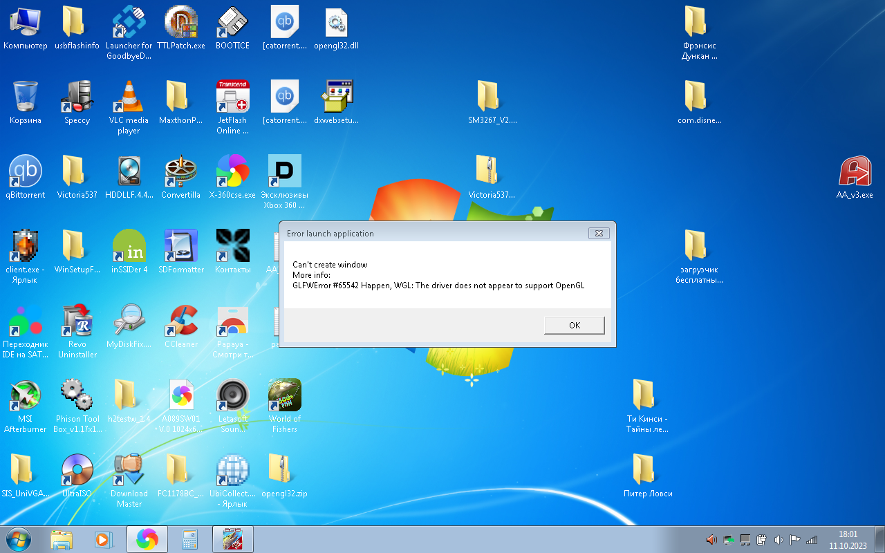This screenshot has height=553, width=885.
Task: Select the UltraISO shortcut icon
Action: (77, 476)
